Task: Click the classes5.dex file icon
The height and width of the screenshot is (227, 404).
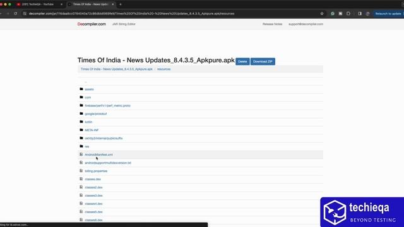Action: coord(81,212)
